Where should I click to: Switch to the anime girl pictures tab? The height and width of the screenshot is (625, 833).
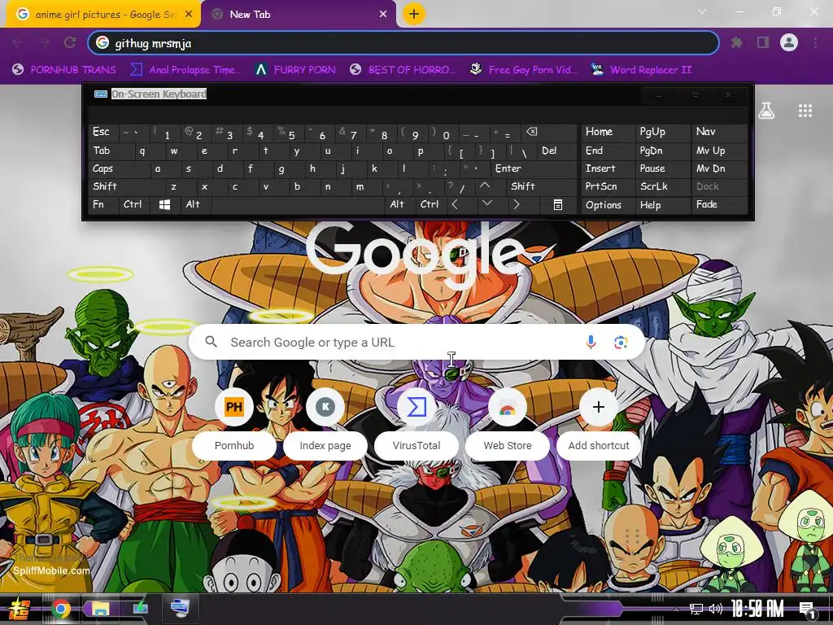coord(103,15)
